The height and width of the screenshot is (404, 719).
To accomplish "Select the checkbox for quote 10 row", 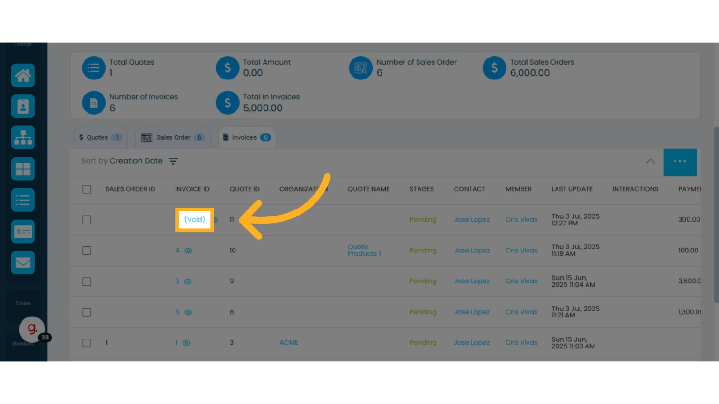I will pos(87,251).
